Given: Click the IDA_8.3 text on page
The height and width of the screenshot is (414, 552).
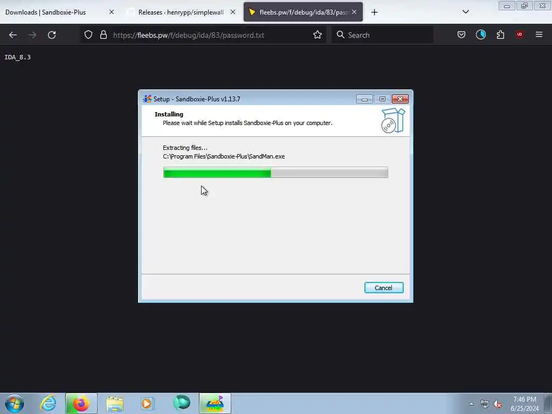Looking at the screenshot, I should tap(18, 57).
